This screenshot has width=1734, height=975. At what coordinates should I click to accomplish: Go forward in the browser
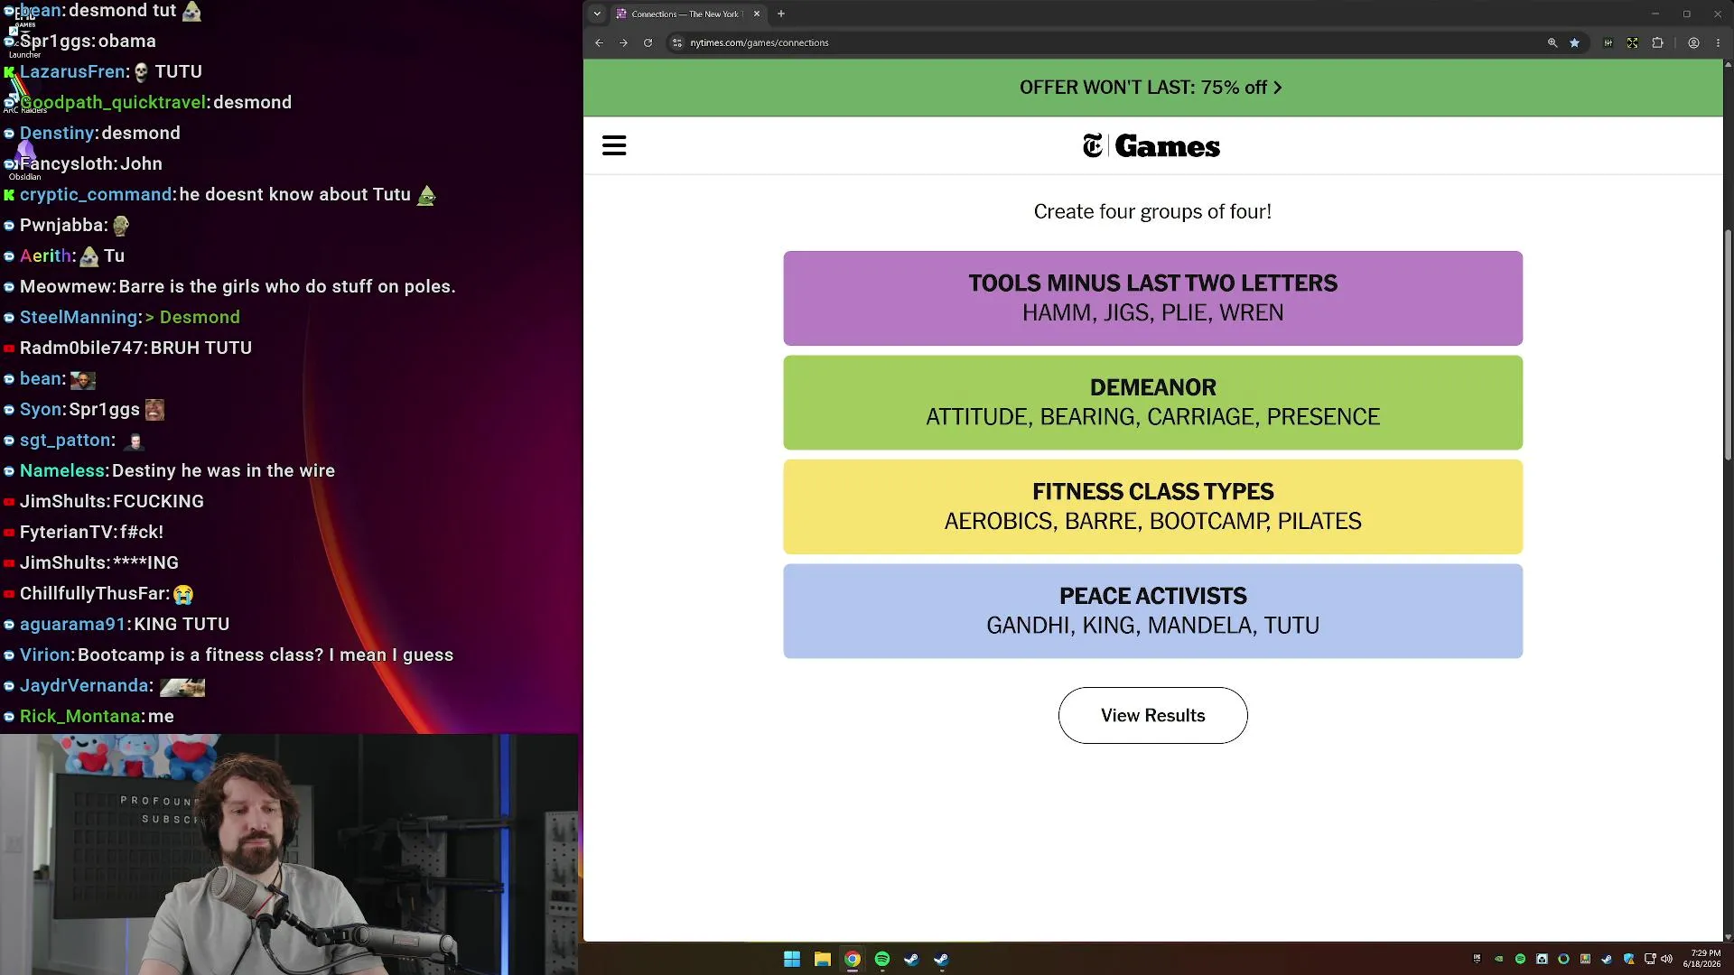click(623, 42)
